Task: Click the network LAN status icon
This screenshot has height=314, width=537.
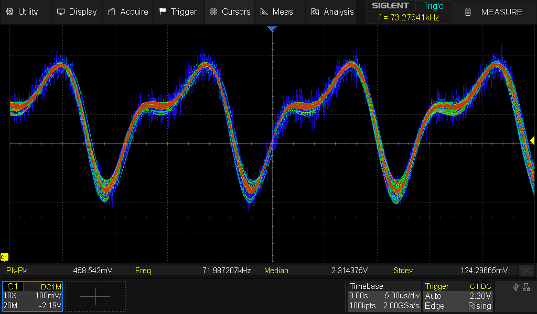Action: point(527,287)
